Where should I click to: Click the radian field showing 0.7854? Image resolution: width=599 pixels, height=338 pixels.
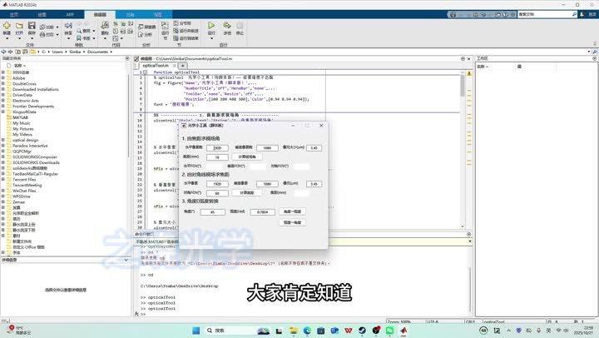262,211
